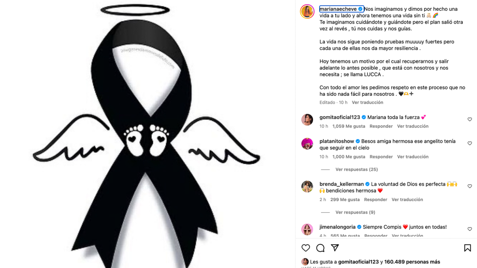Like gomitaoficial123's comment with small heart
Viewport: 477px width, 268px height.
point(470,120)
